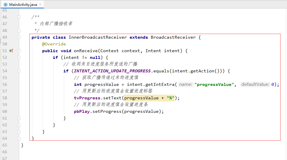Click the @Override annotation

coord(54,44)
